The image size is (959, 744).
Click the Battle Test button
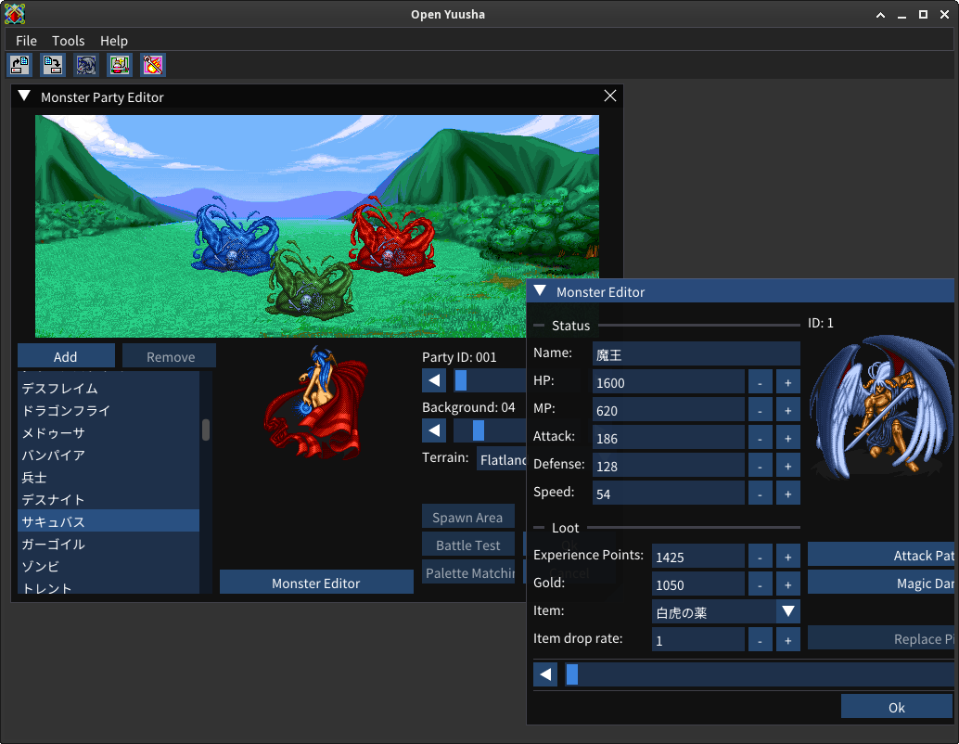pos(467,545)
